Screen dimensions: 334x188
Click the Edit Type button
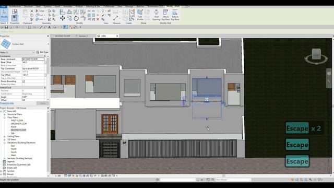tap(42, 52)
